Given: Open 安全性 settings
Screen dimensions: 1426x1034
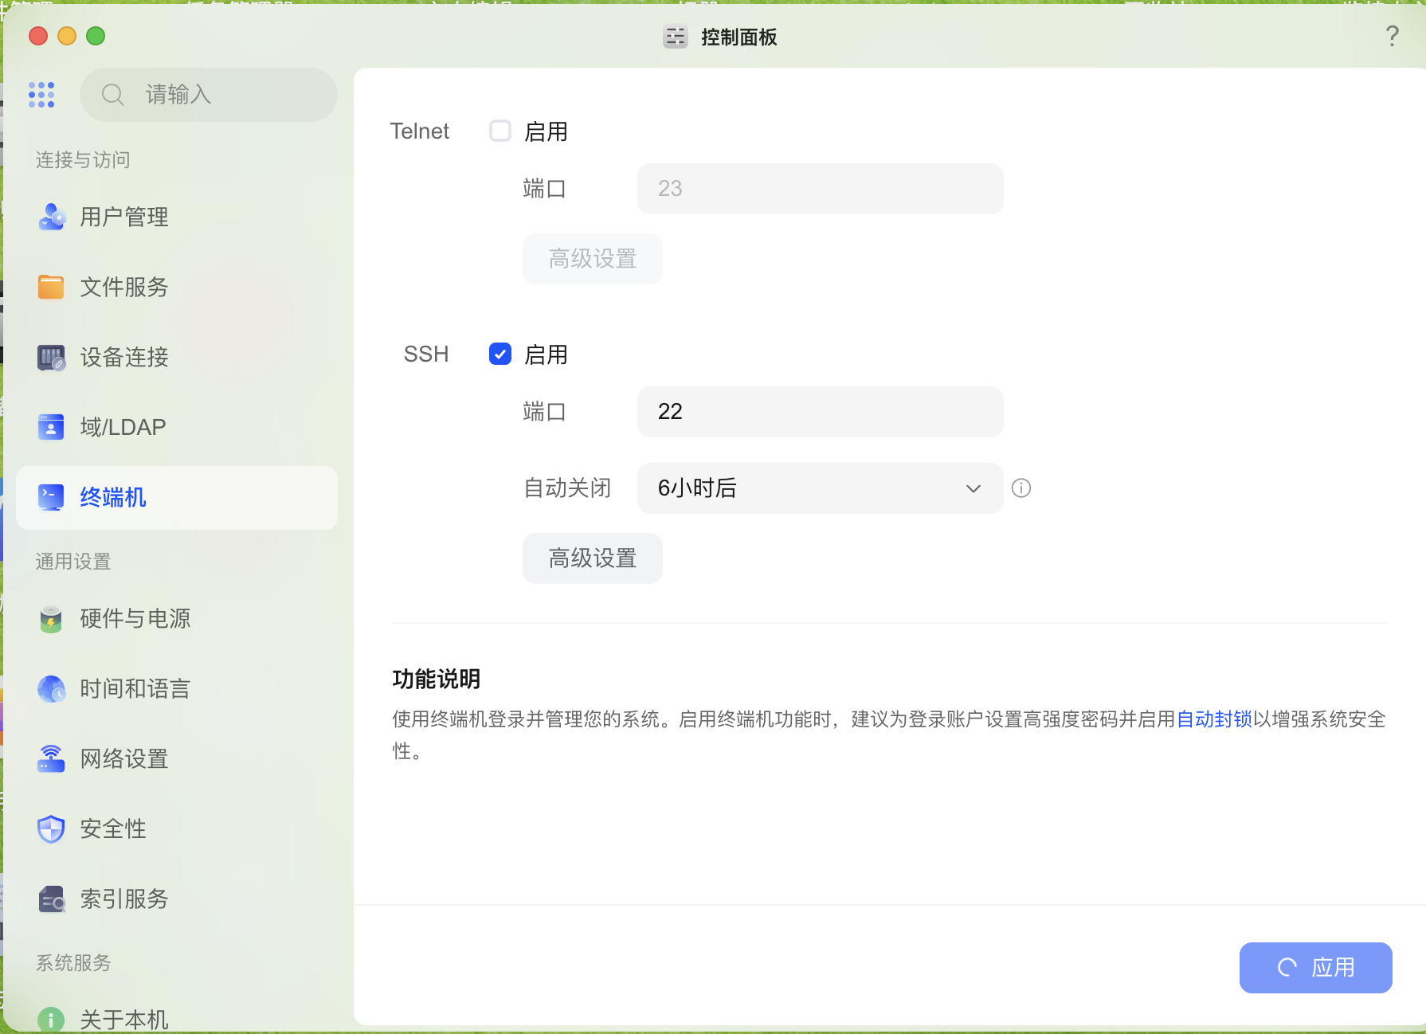Looking at the screenshot, I should 177,828.
